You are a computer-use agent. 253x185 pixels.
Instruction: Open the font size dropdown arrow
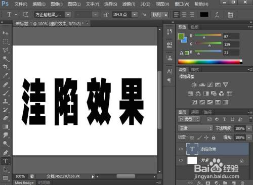point(135,15)
